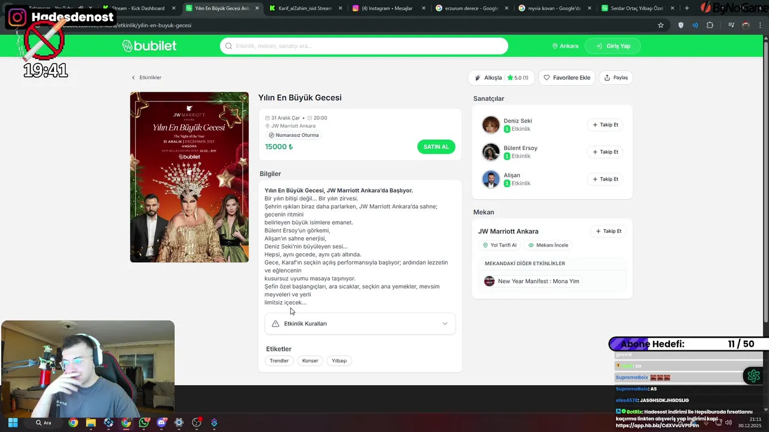Click the back arrow next to Etkinlikler
Image resolution: width=769 pixels, height=432 pixels.
[x=133, y=77]
